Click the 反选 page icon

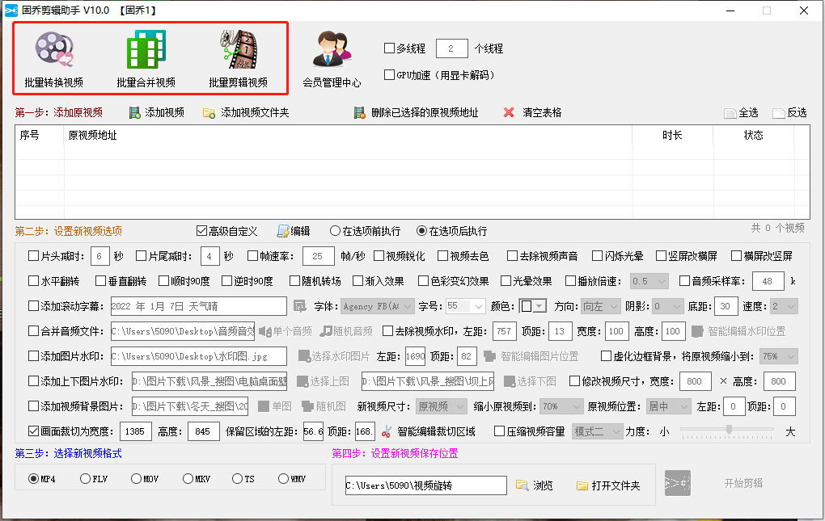coord(779,113)
